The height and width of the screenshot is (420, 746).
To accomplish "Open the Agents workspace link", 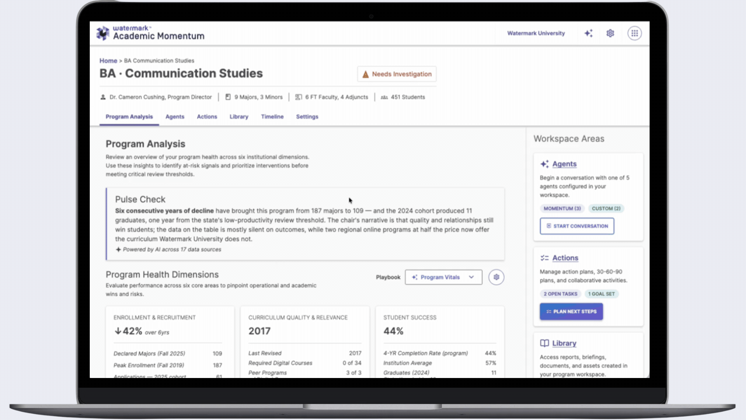I will click(564, 164).
